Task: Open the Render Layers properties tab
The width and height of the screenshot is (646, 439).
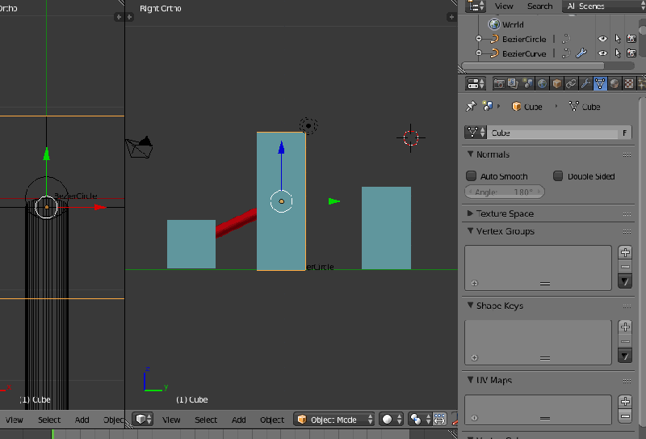Action: [x=513, y=84]
